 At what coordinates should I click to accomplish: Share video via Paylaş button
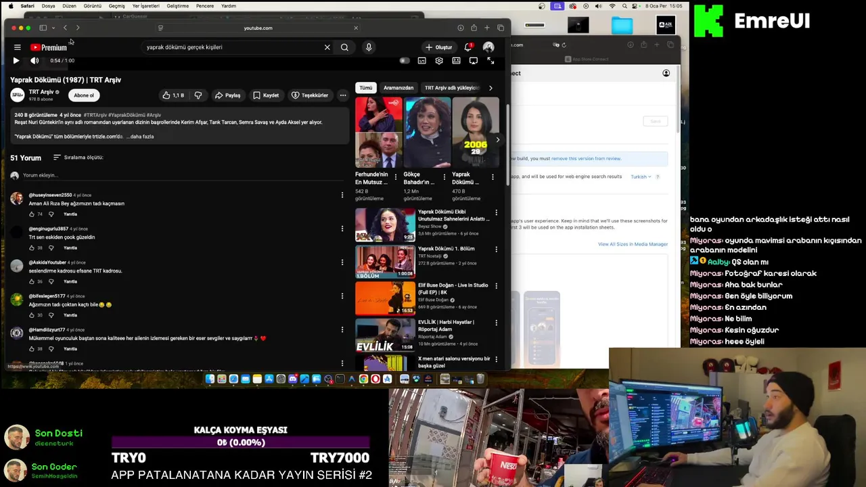[x=228, y=95]
